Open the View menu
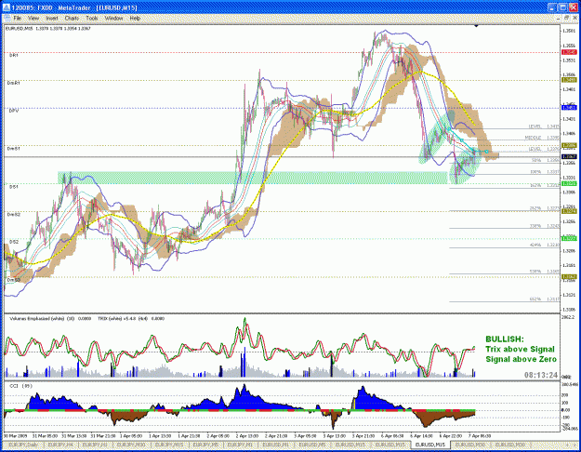The width and height of the screenshot is (581, 452). [33, 18]
